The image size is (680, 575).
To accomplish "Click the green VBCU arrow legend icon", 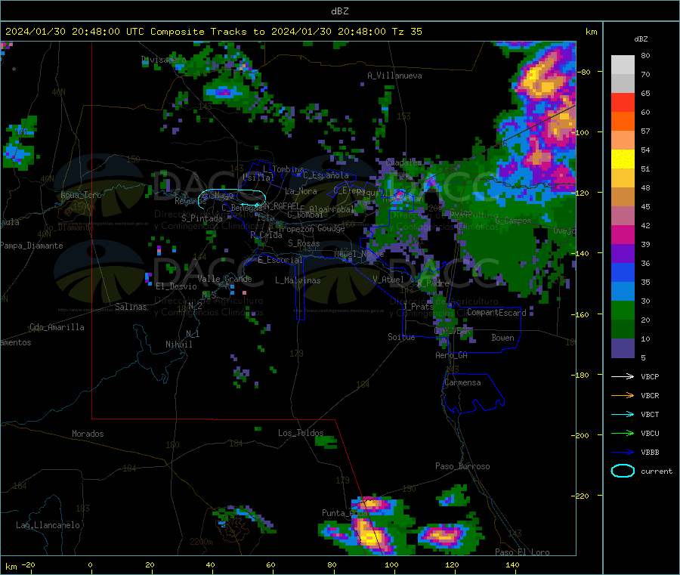I will click(x=623, y=433).
